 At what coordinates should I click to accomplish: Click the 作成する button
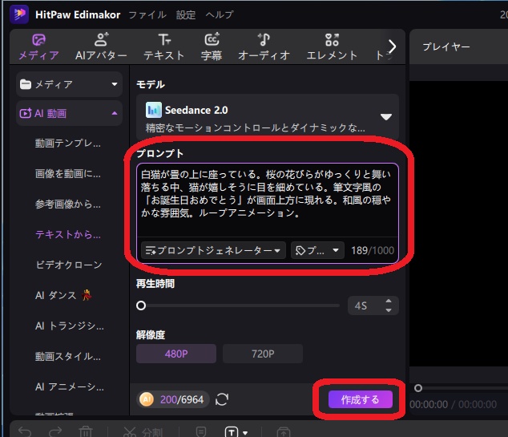361,399
